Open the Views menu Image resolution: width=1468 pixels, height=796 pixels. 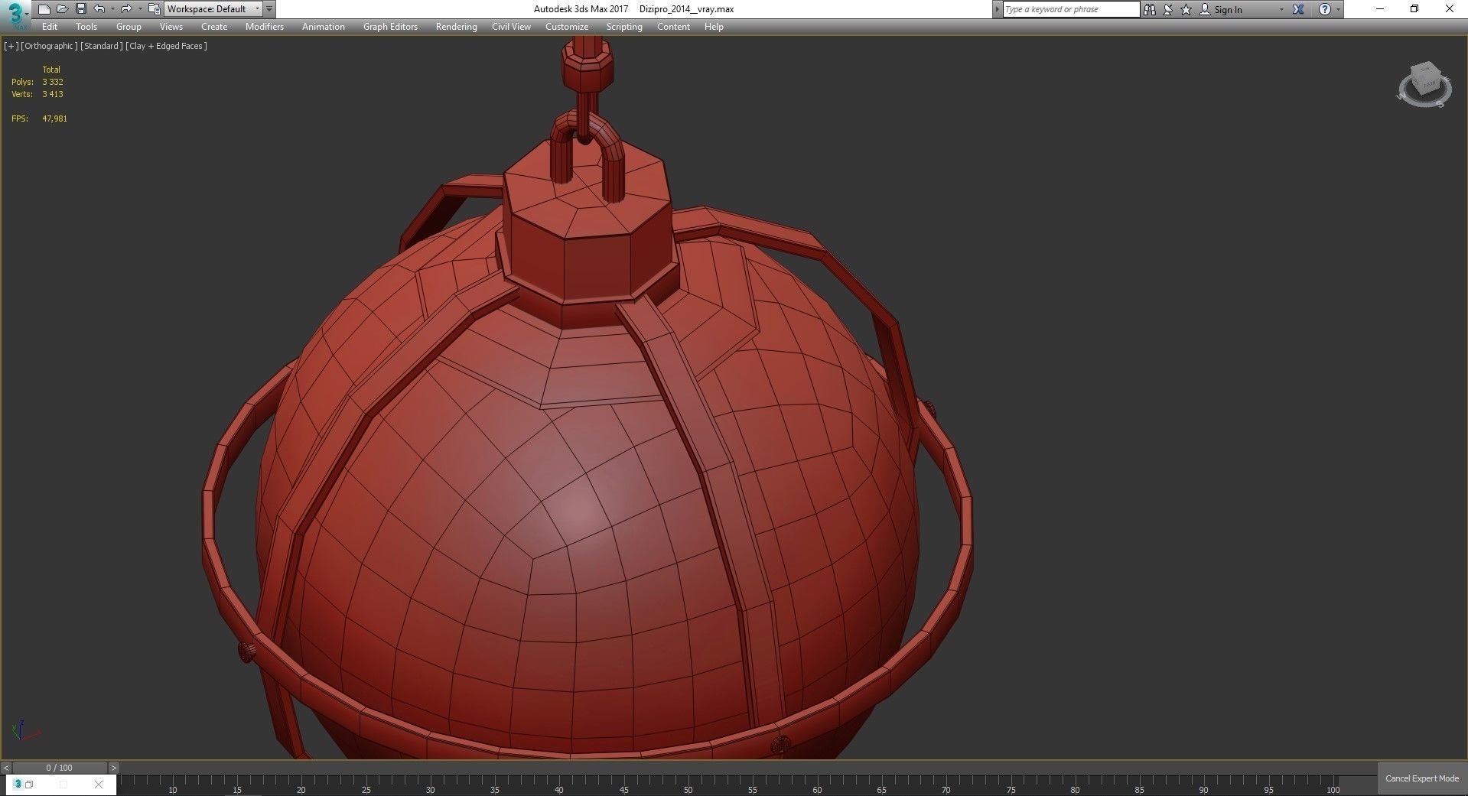171,27
